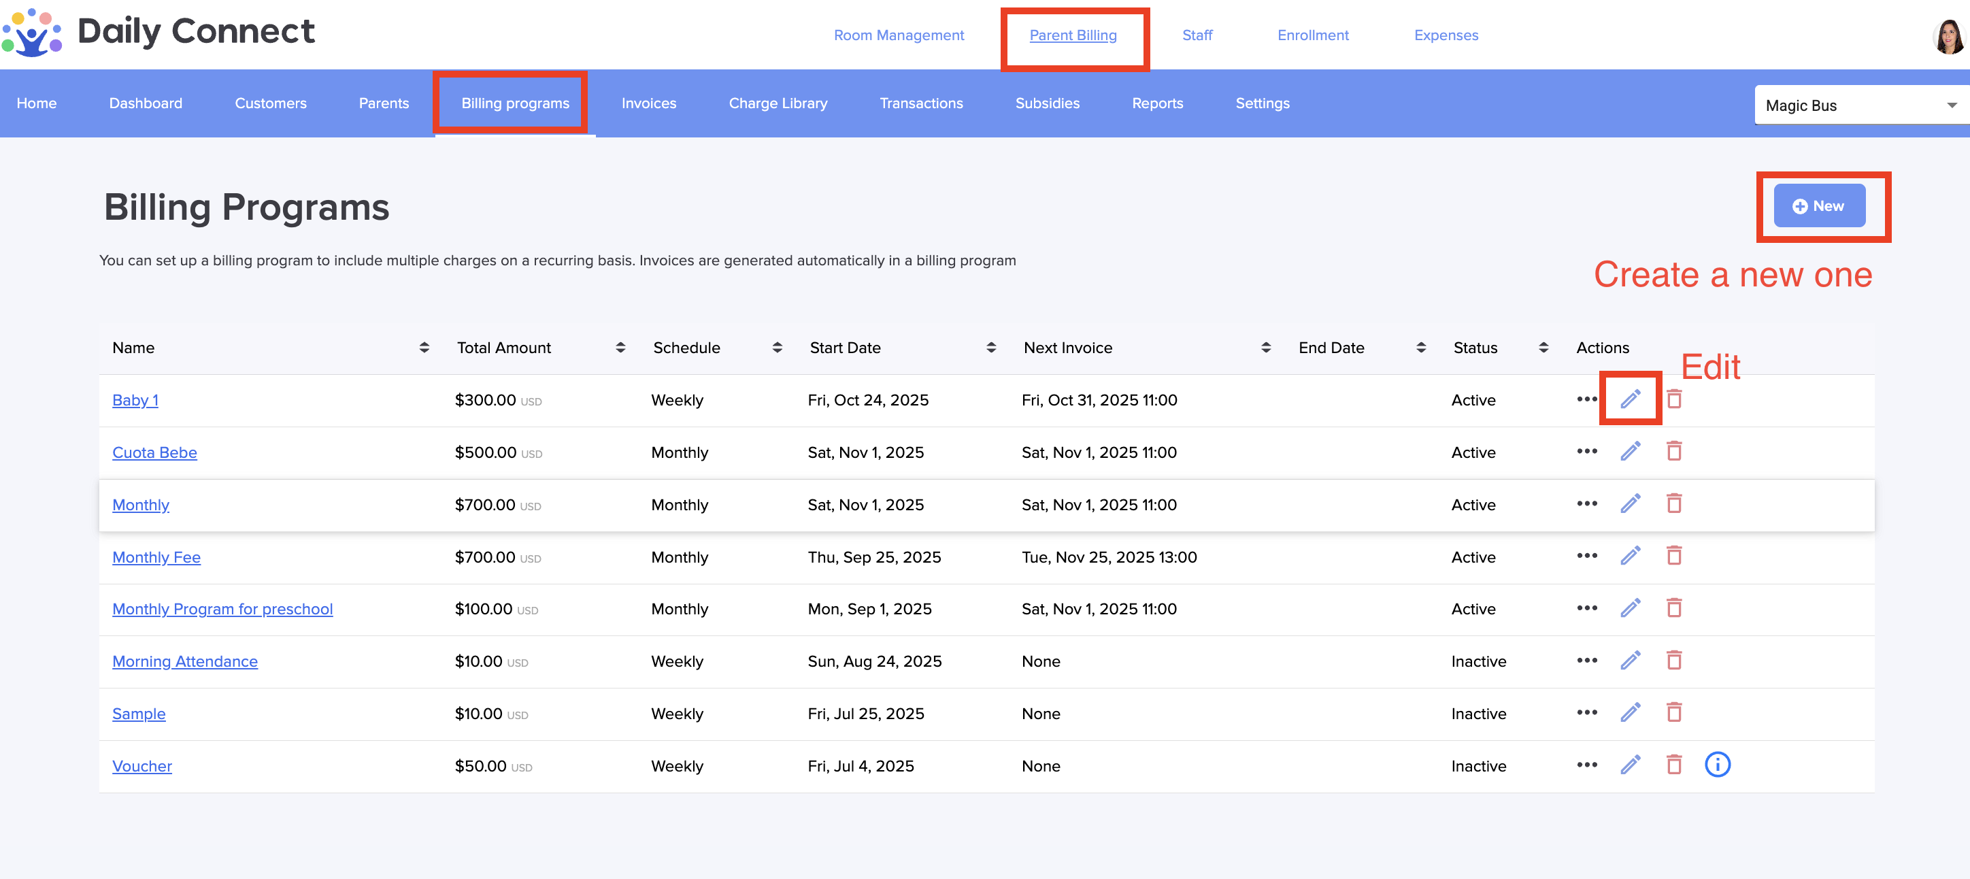Click the New billing program button
This screenshot has height=879, width=1970.
pyautogui.click(x=1818, y=205)
